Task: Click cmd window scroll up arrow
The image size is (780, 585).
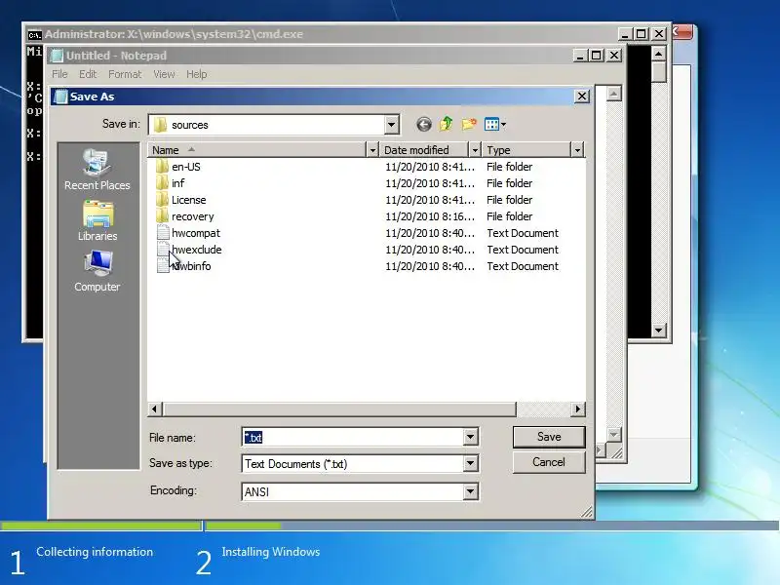Action: tap(659, 54)
